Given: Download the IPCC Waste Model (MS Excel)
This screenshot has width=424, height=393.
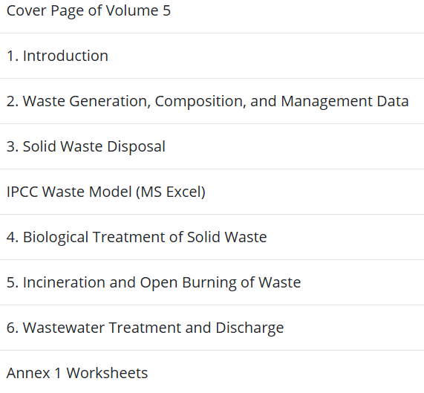Looking at the screenshot, I should click(106, 192).
